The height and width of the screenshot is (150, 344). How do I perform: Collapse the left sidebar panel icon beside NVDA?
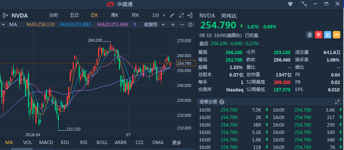(x=6, y=16)
